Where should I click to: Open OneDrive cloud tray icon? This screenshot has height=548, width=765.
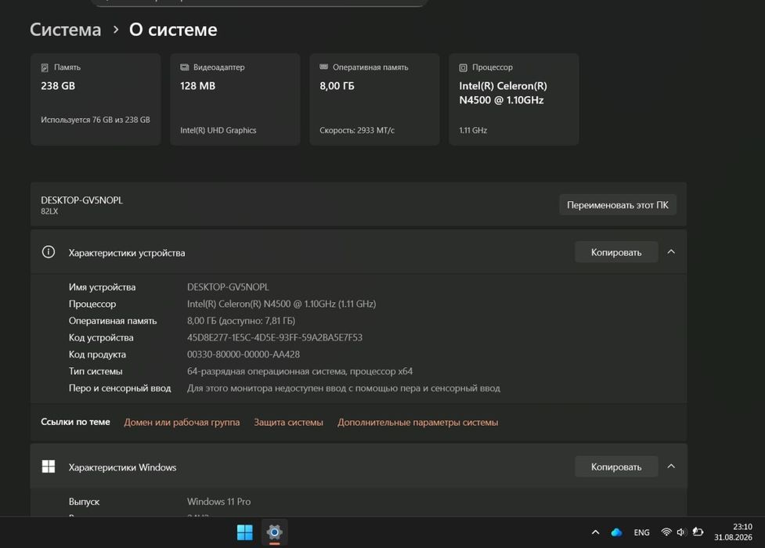pyautogui.click(x=616, y=532)
